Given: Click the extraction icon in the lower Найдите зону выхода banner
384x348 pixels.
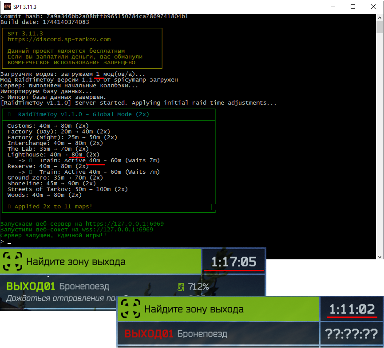Looking at the screenshot, I should [x=131, y=309].
